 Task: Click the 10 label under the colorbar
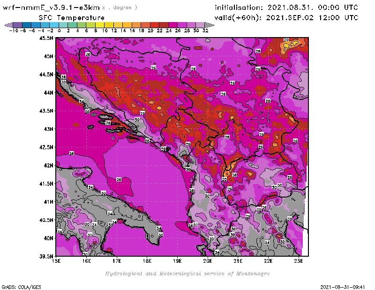(x=105, y=31)
